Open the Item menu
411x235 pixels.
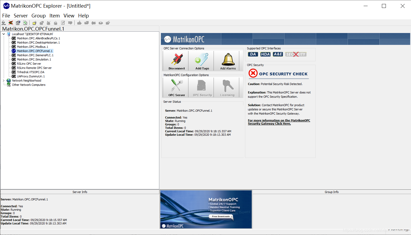click(x=55, y=16)
